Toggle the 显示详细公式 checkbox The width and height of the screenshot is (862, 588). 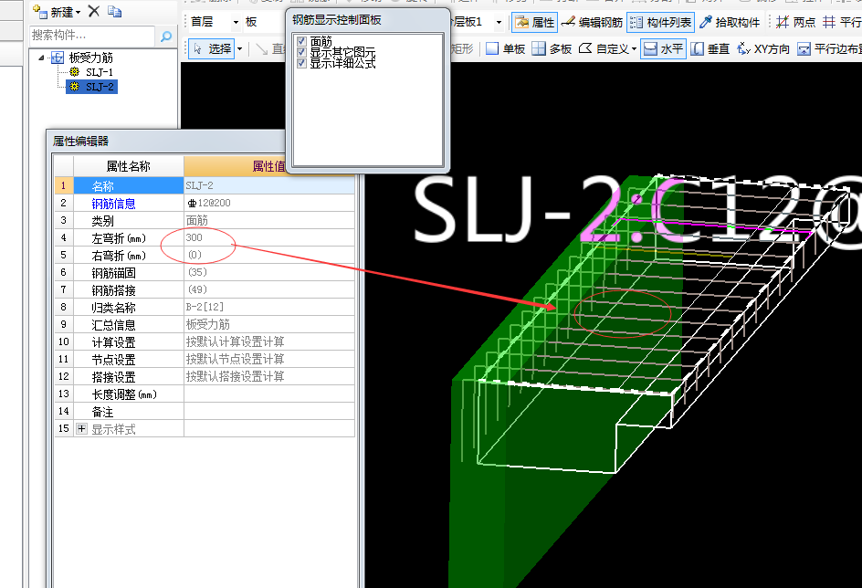pyautogui.click(x=301, y=63)
